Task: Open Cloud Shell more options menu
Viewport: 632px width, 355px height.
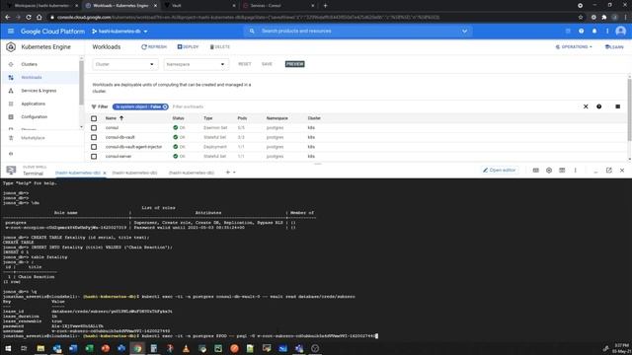Action: pyautogui.click(x=575, y=171)
